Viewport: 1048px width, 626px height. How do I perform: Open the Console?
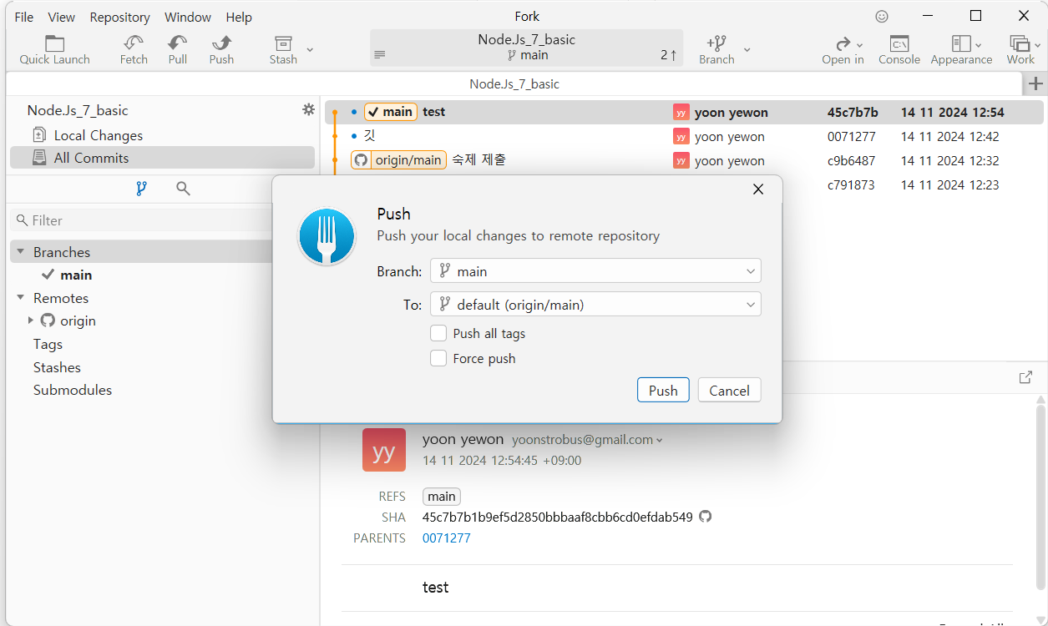(x=899, y=50)
